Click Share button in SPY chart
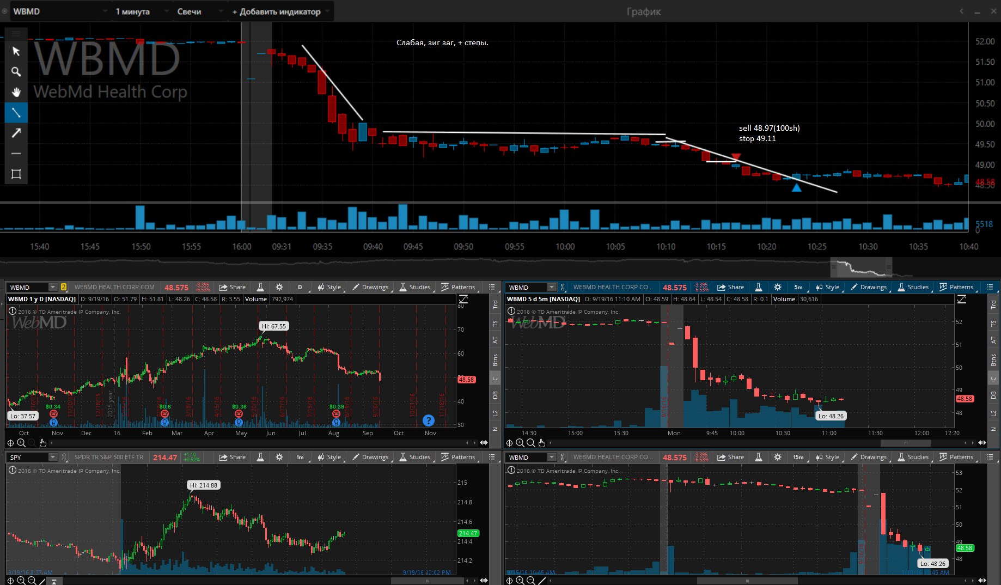 click(x=233, y=457)
